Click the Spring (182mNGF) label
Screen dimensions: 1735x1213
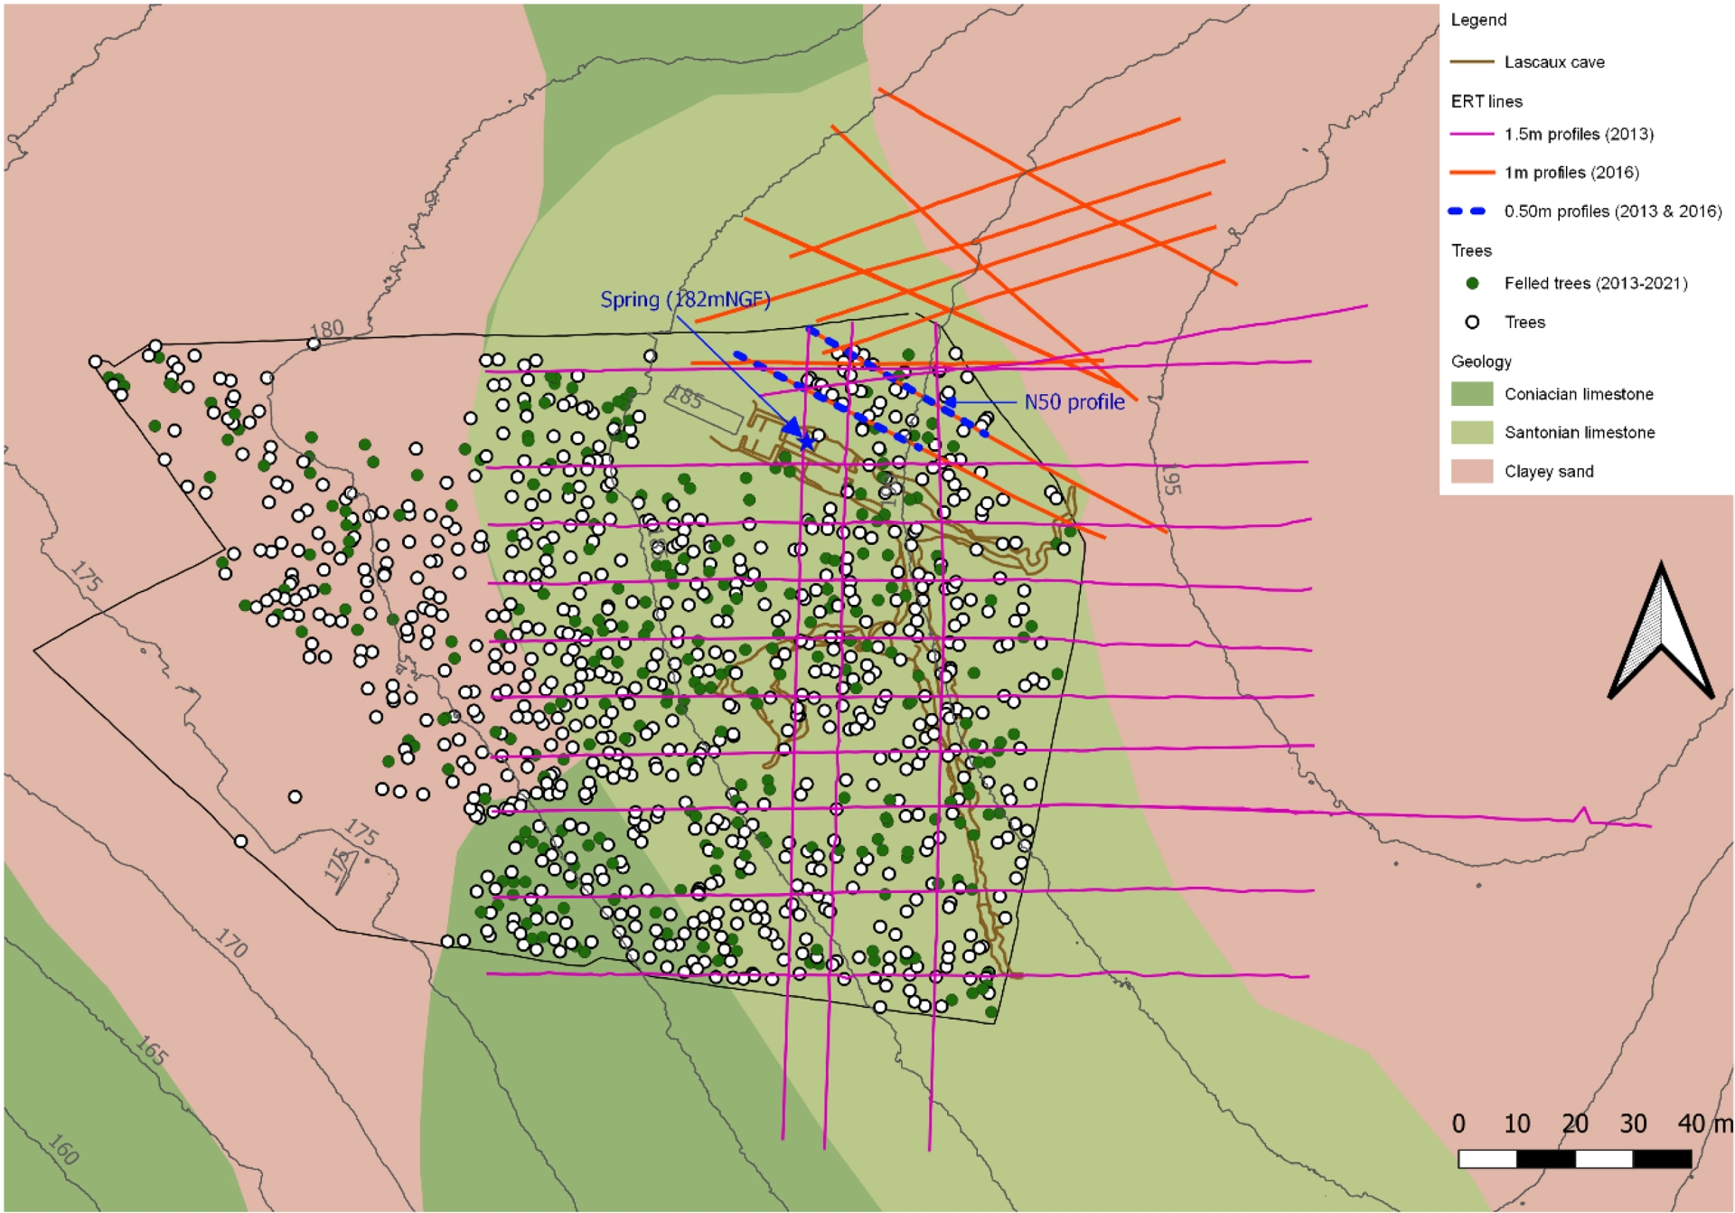tap(685, 299)
